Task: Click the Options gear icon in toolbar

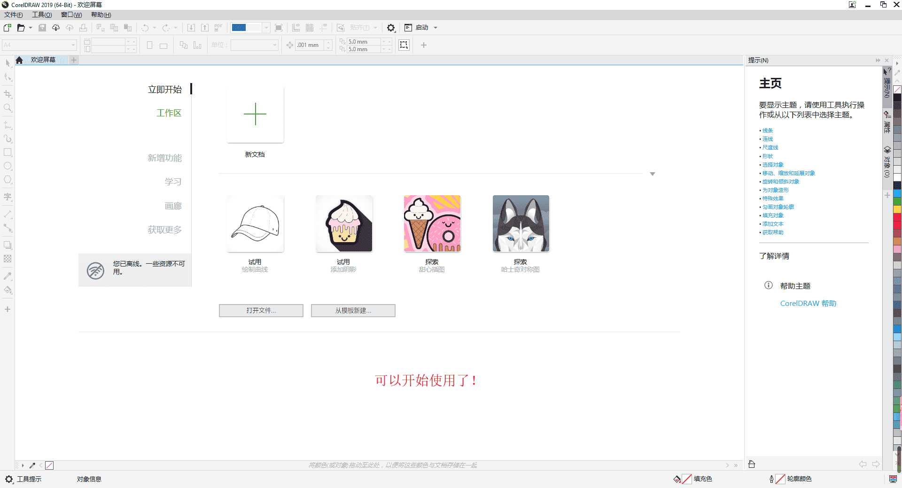Action: click(x=391, y=28)
